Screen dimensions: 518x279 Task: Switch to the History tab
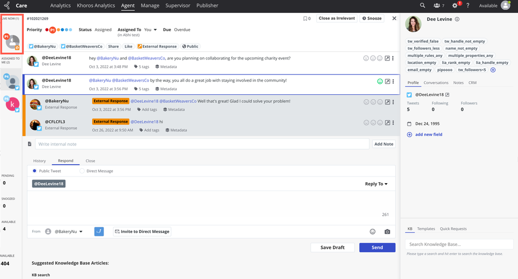pos(39,161)
